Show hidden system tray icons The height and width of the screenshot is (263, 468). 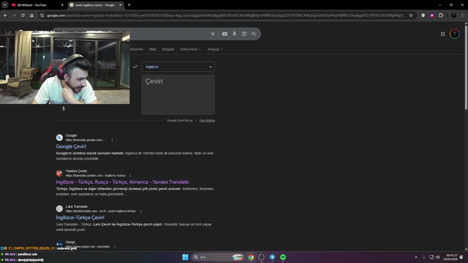click(416, 257)
